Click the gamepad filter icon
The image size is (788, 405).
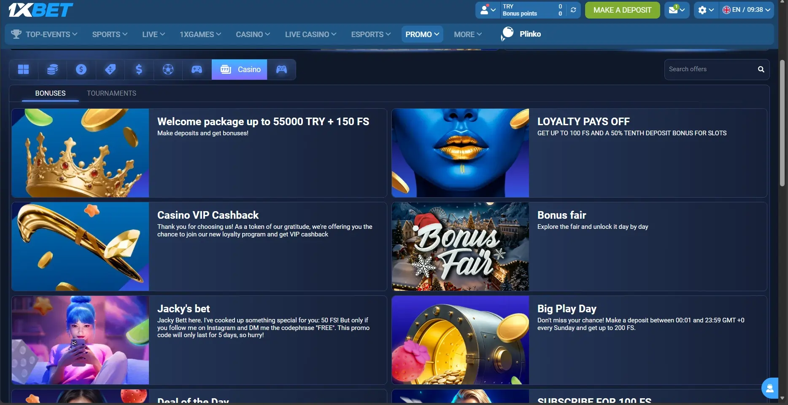click(x=197, y=69)
